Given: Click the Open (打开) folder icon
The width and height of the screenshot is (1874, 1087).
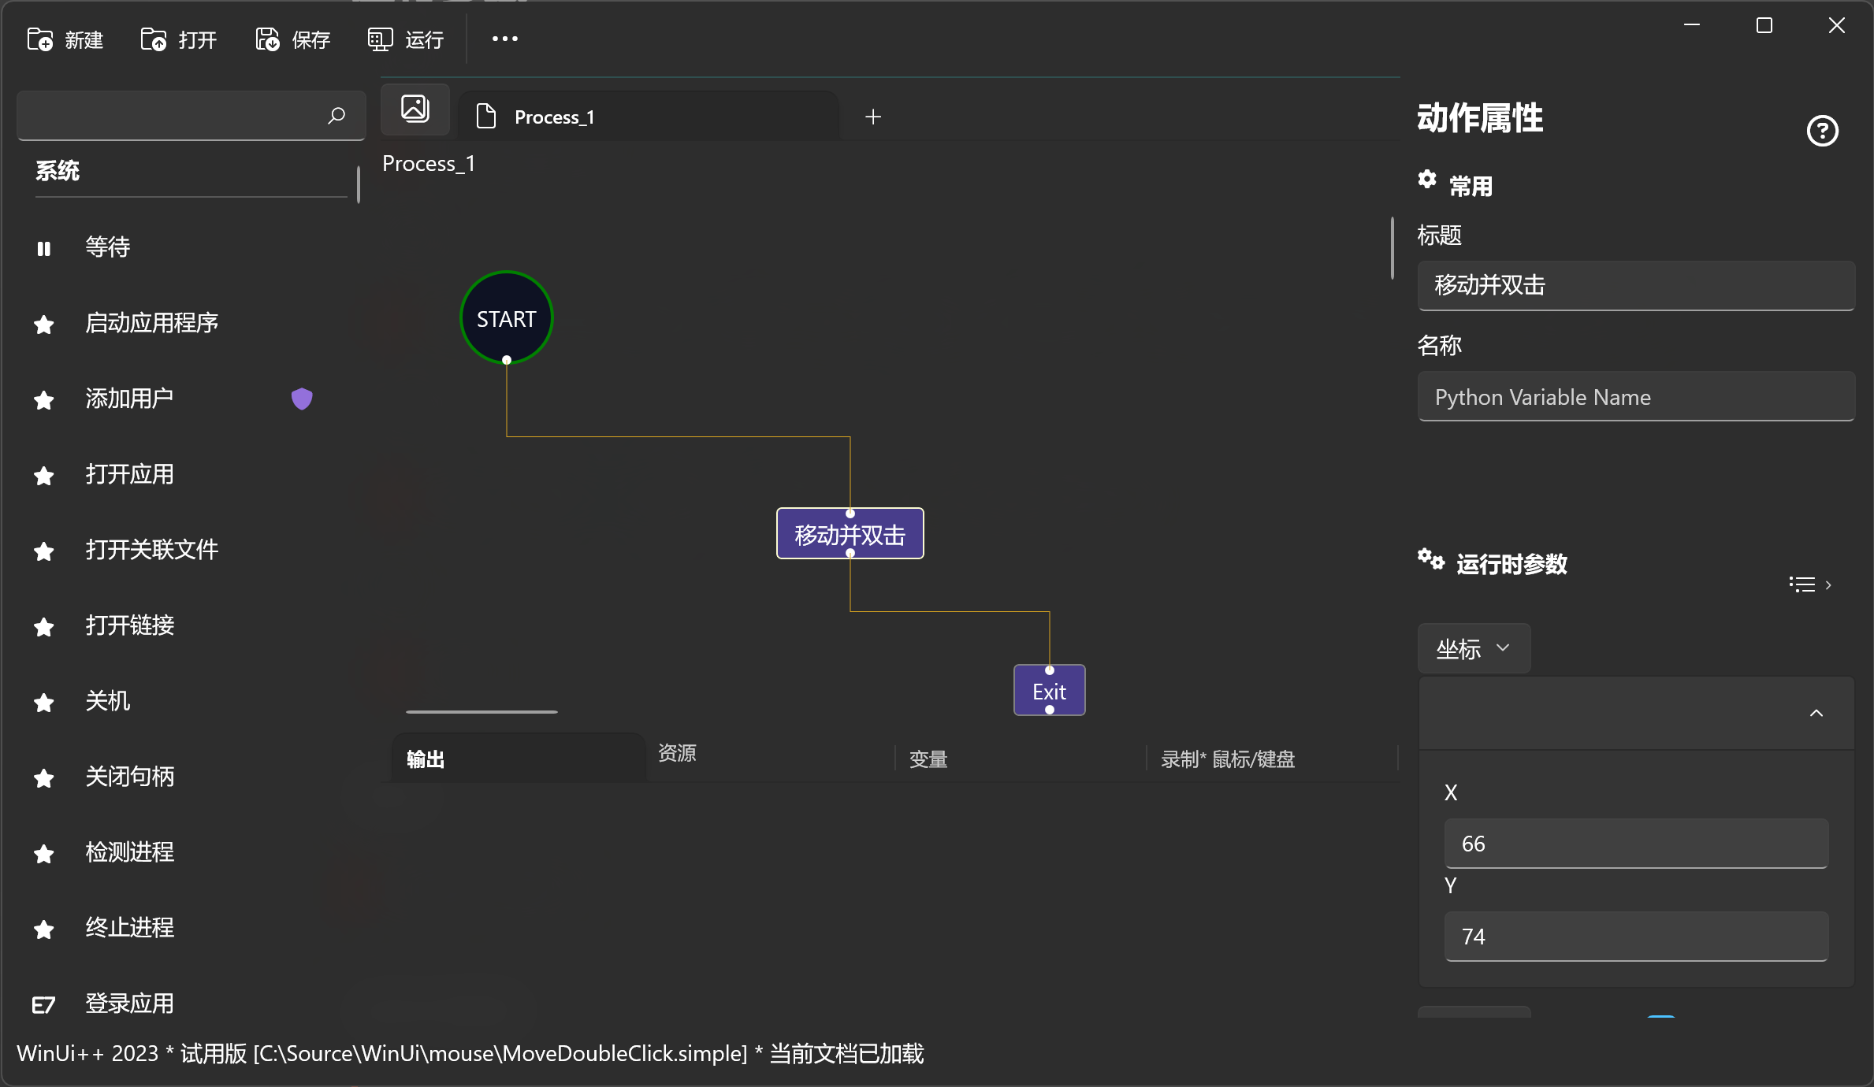Looking at the screenshot, I should tap(154, 39).
